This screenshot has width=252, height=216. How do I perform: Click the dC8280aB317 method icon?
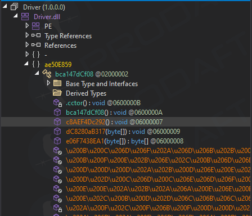click(57, 132)
